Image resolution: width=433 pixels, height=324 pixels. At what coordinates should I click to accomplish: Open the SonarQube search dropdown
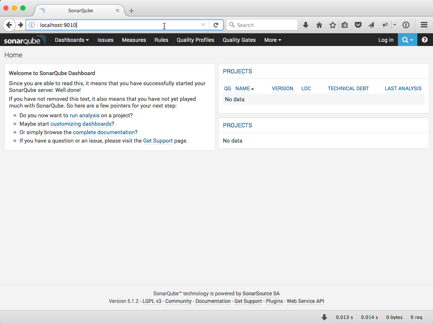tap(407, 40)
